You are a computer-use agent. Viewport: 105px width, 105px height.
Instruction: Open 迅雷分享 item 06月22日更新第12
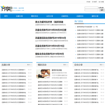pos(13,99)
